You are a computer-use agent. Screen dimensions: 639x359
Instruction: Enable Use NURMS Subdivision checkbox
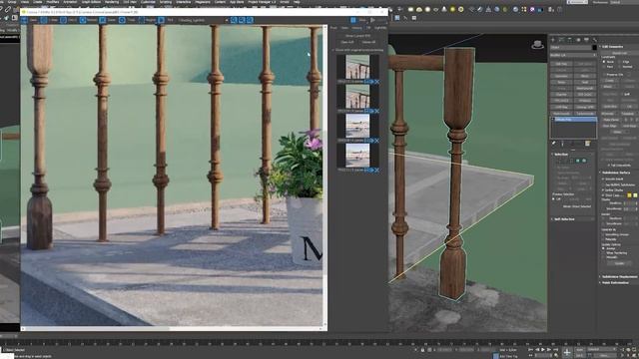(603, 184)
